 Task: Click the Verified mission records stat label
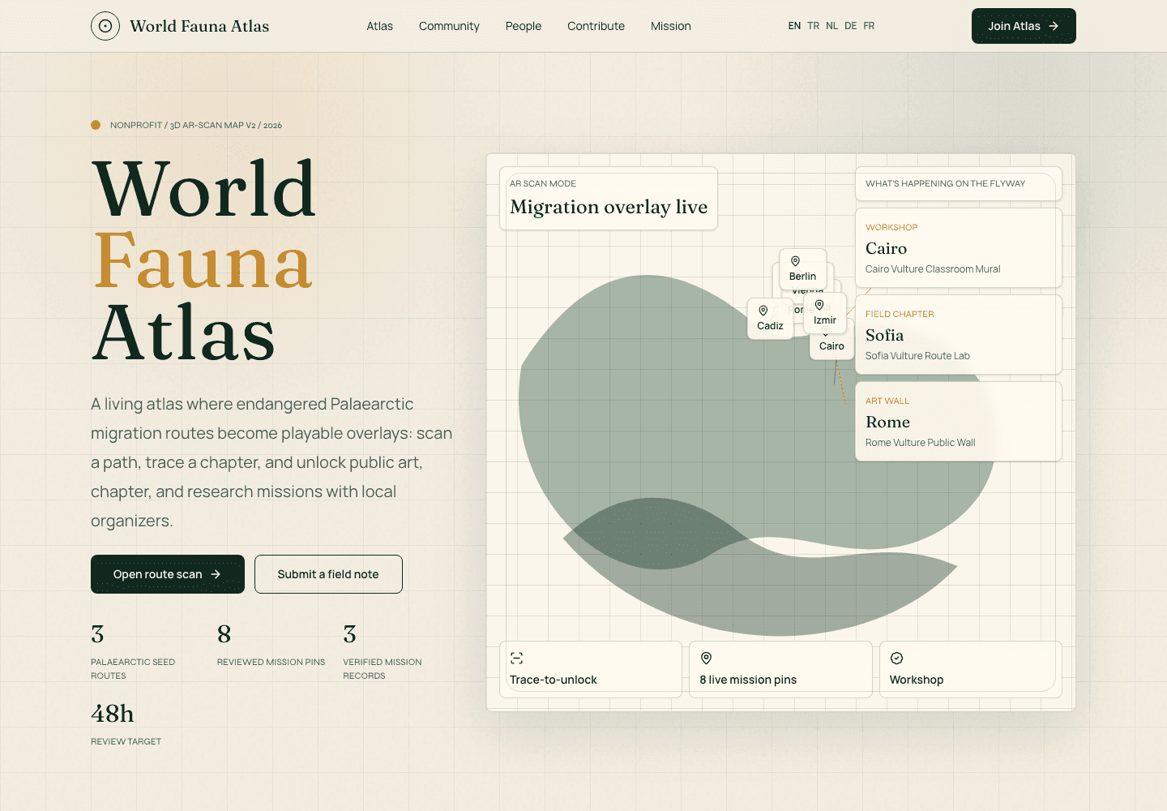(x=383, y=669)
